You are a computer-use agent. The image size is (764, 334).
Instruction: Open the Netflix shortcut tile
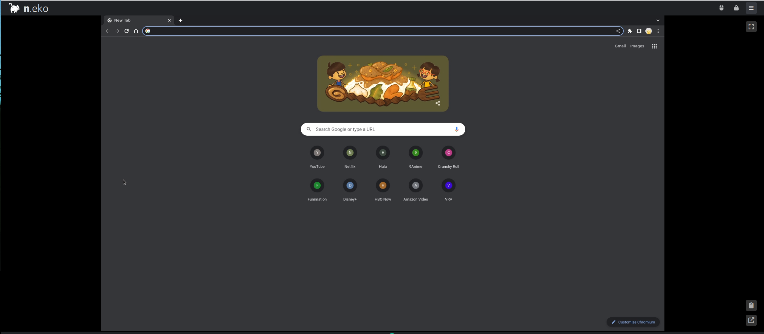350,153
